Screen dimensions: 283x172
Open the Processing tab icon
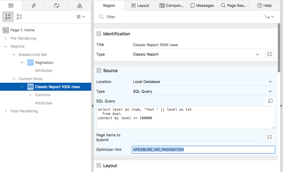click(x=56, y=5)
